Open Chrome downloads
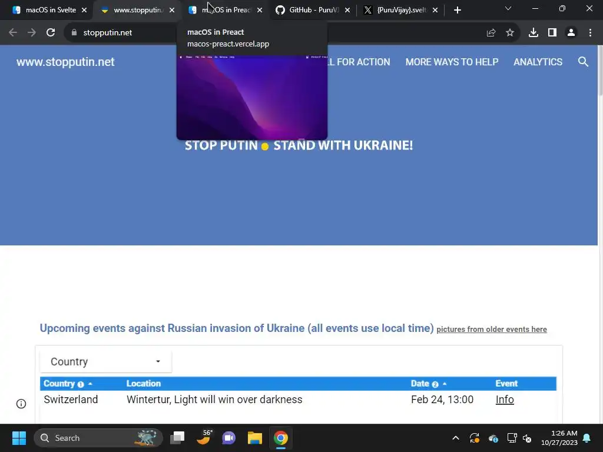 click(x=534, y=33)
